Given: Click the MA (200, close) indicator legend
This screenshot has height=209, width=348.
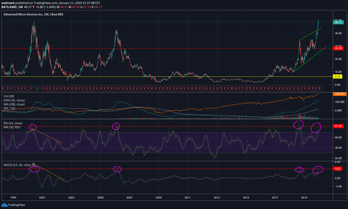Looking at the screenshot, I should [x=14, y=104].
